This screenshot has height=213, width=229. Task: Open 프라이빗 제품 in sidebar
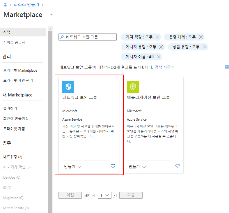(14, 129)
